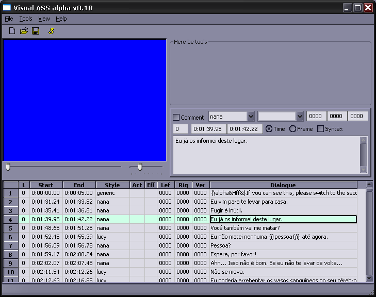Click the grid scrollbar up arrow
Viewport: 376px width, 297px height.
point(369,185)
